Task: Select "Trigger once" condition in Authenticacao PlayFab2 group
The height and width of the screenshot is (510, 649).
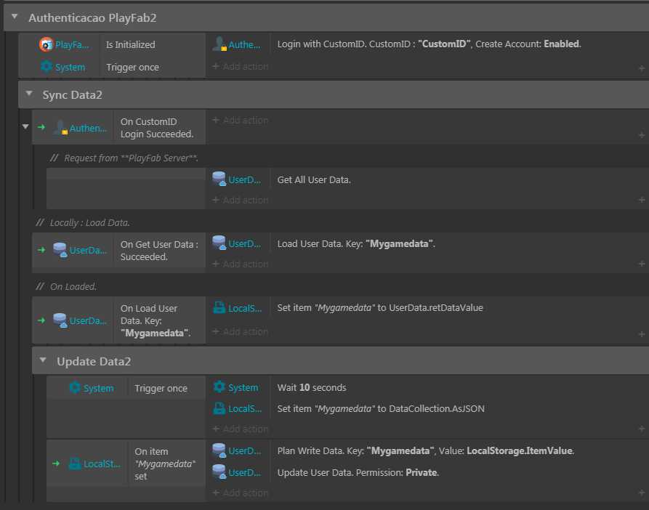Action: (132, 67)
